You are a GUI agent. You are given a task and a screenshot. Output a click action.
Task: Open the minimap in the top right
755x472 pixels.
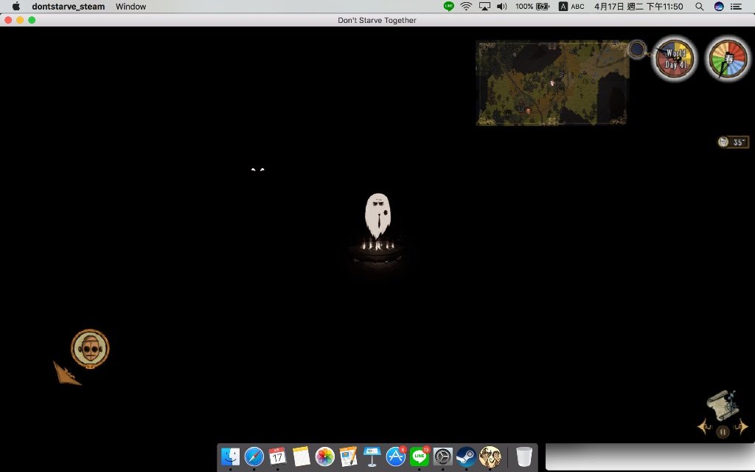pyautogui.click(x=552, y=83)
